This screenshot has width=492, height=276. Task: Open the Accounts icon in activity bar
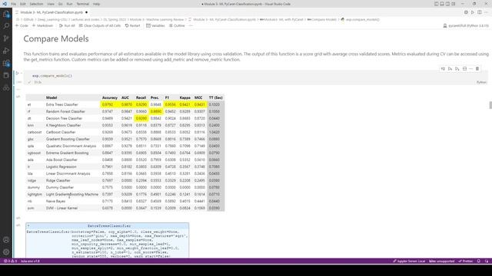6,240
